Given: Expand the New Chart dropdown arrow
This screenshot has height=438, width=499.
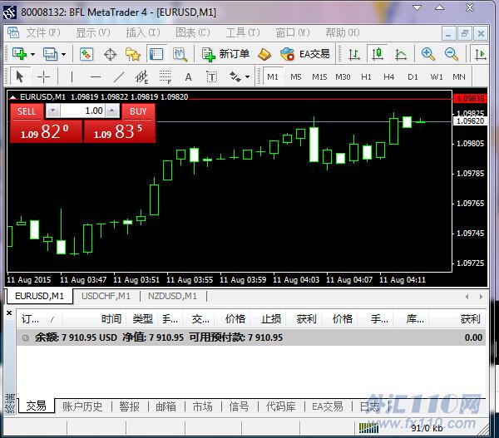Looking at the screenshot, I should (x=32, y=54).
